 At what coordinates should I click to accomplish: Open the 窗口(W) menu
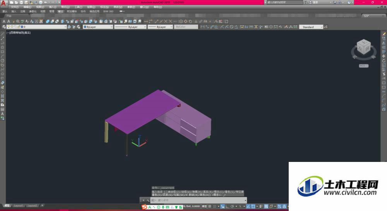(144, 7)
